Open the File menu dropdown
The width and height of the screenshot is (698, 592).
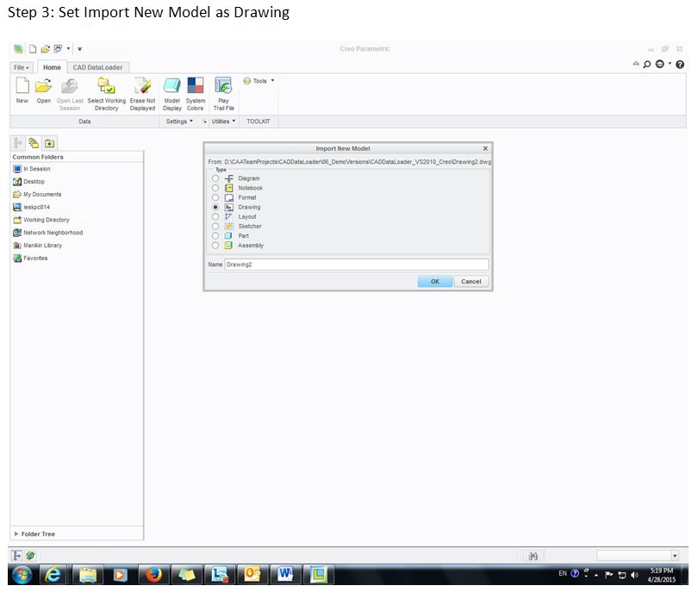pyautogui.click(x=22, y=68)
